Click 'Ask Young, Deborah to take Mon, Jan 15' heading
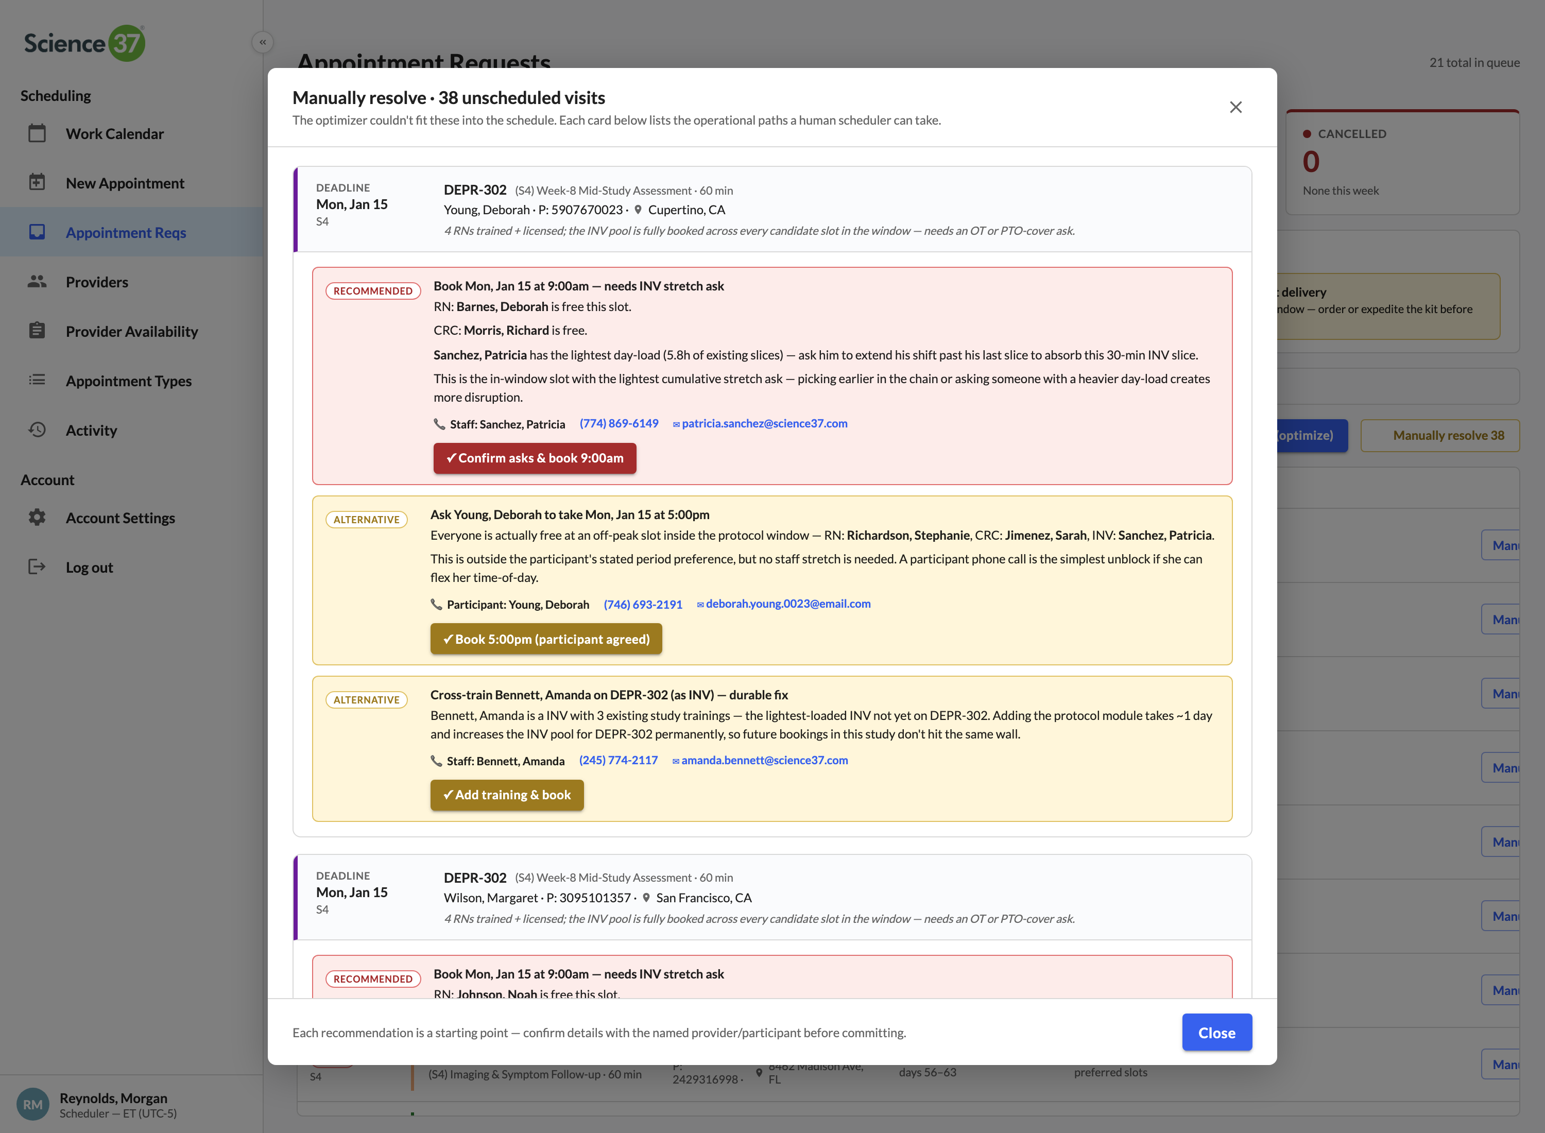This screenshot has height=1133, width=1545. pyautogui.click(x=570, y=514)
